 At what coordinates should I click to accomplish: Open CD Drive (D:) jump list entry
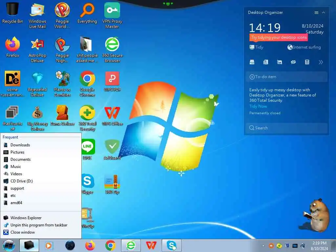pyautogui.click(x=41, y=181)
